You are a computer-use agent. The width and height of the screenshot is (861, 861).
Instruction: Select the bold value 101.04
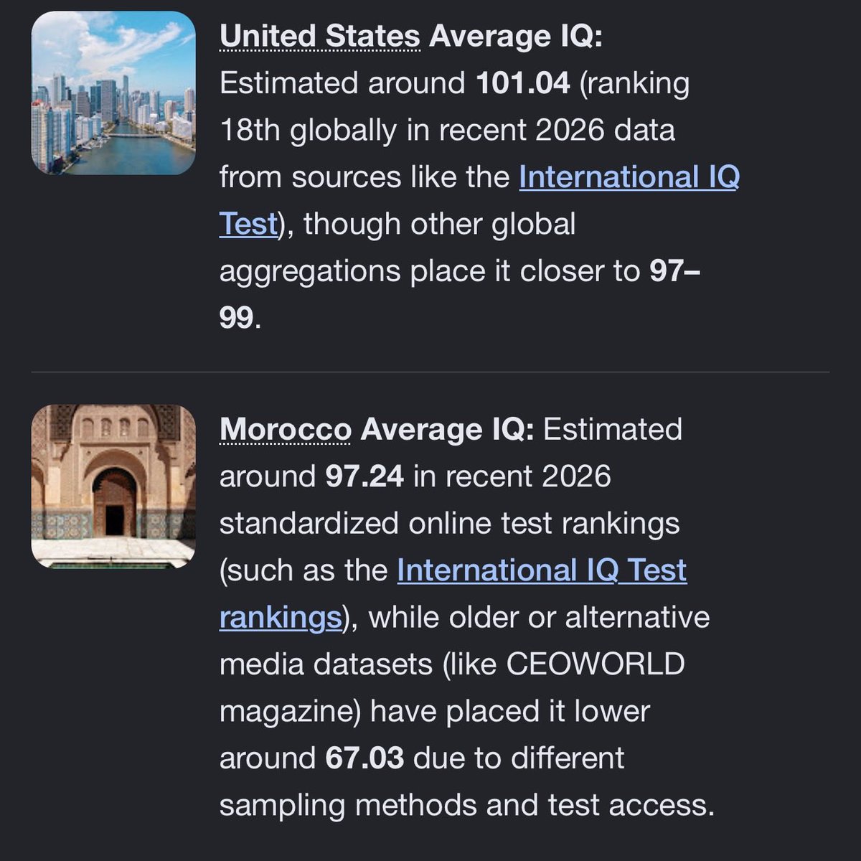click(523, 83)
